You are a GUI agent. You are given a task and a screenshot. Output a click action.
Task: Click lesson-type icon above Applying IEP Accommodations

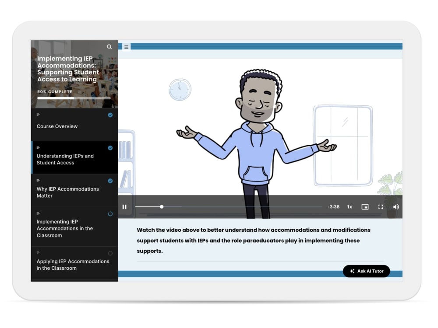tap(38, 253)
